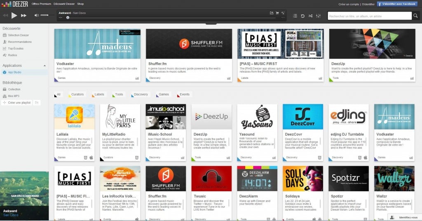Click the magnifier search button
This screenshot has height=221, width=422.
pyautogui.click(x=415, y=16)
